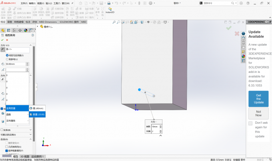Select the 数量 (20.00) global variable
Viewport: 272px width, 161px height.
[37, 115]
